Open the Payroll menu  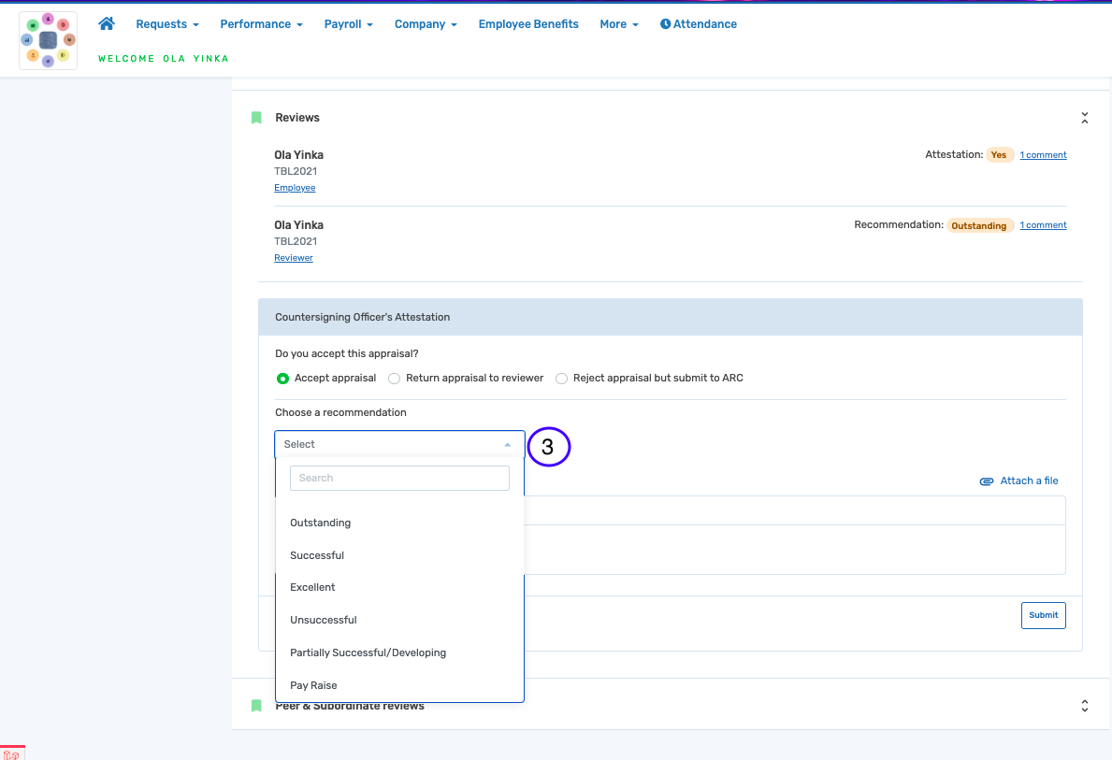pyautogui.click(x=348, y=24)
